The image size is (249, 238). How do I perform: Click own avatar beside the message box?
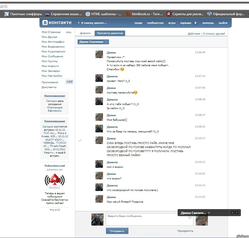click(98, 219)
